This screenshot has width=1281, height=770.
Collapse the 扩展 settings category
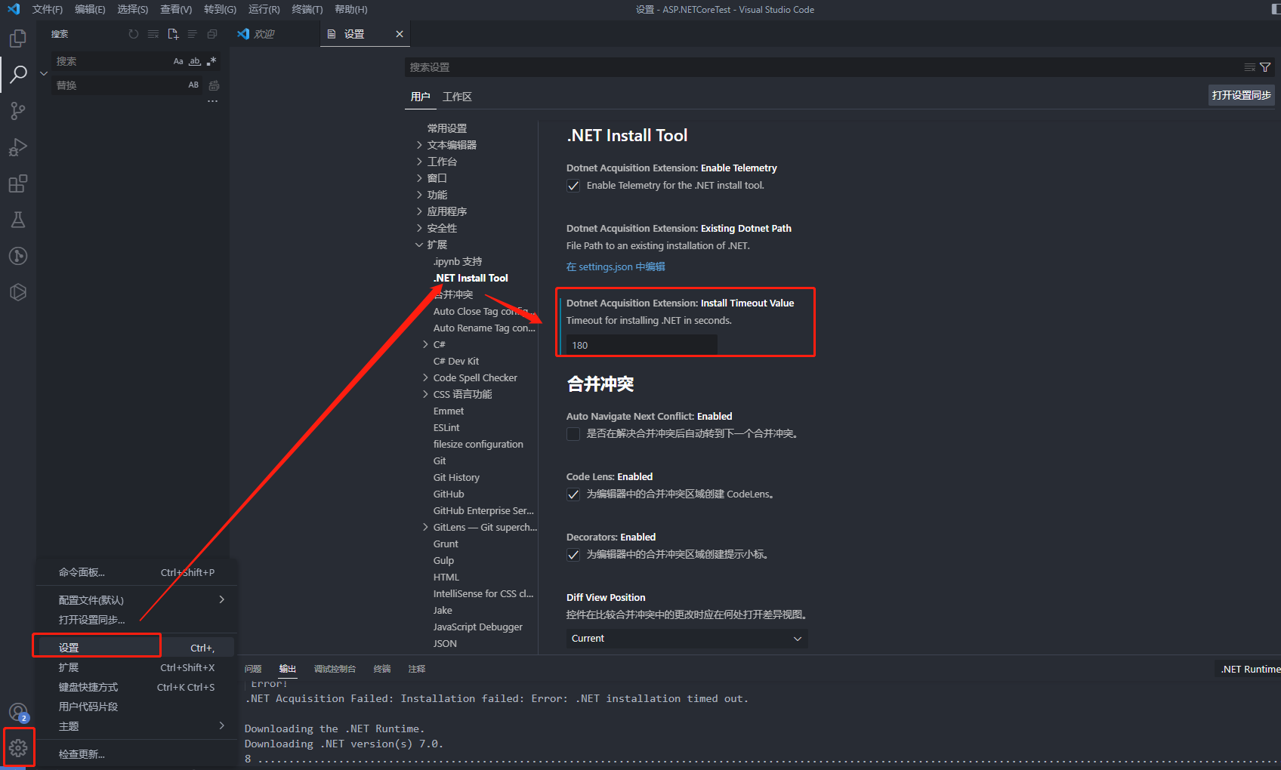click(419, 245)
